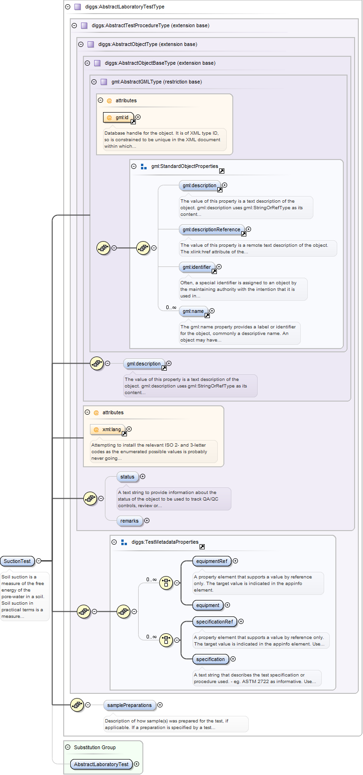The height and width of the screenshot is (775, 363).
Task: Open the AbstractLaboratoryTest element
Action: coord(101,764)
